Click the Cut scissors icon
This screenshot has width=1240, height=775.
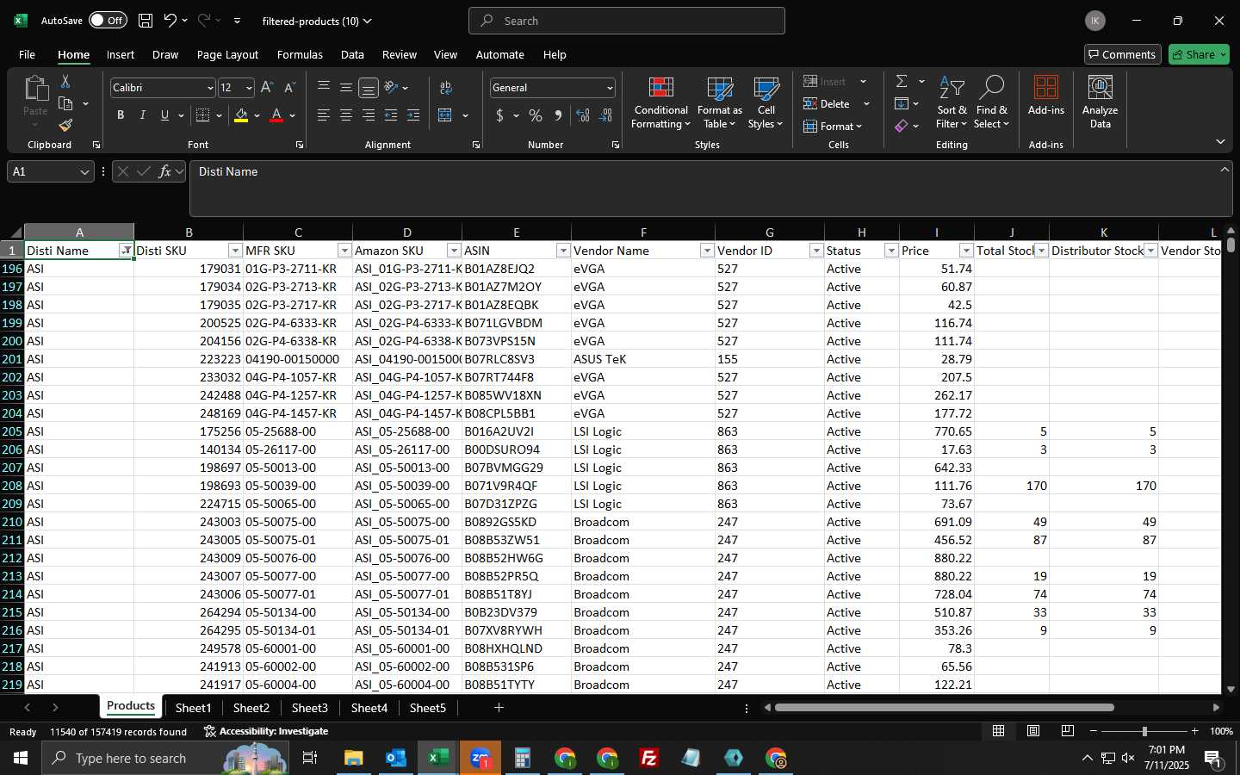tap(65, 82)
